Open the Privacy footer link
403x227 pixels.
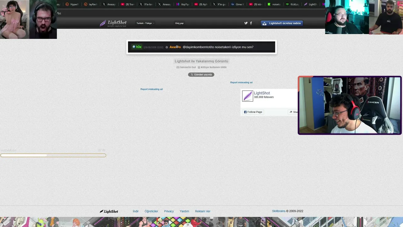click(x=169, y=211)
